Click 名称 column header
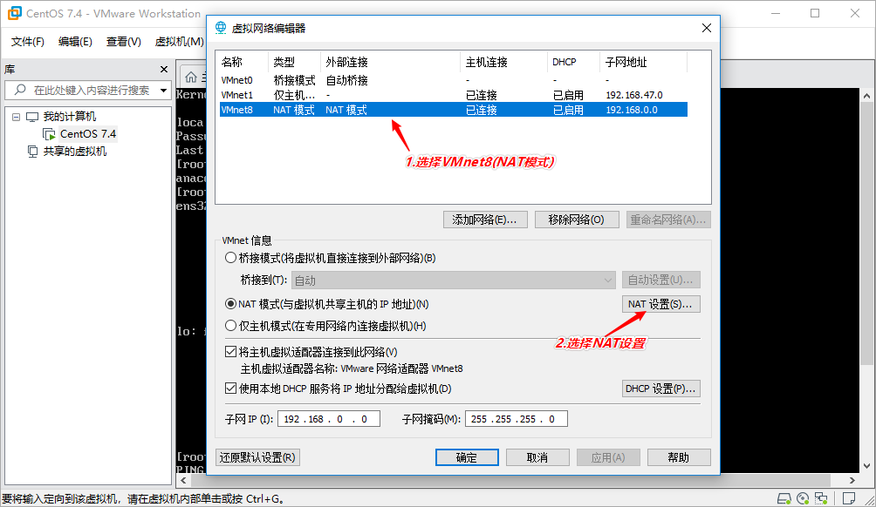Image resolution: width=876 pixels, height=507 pixels. tap(243, 62)
